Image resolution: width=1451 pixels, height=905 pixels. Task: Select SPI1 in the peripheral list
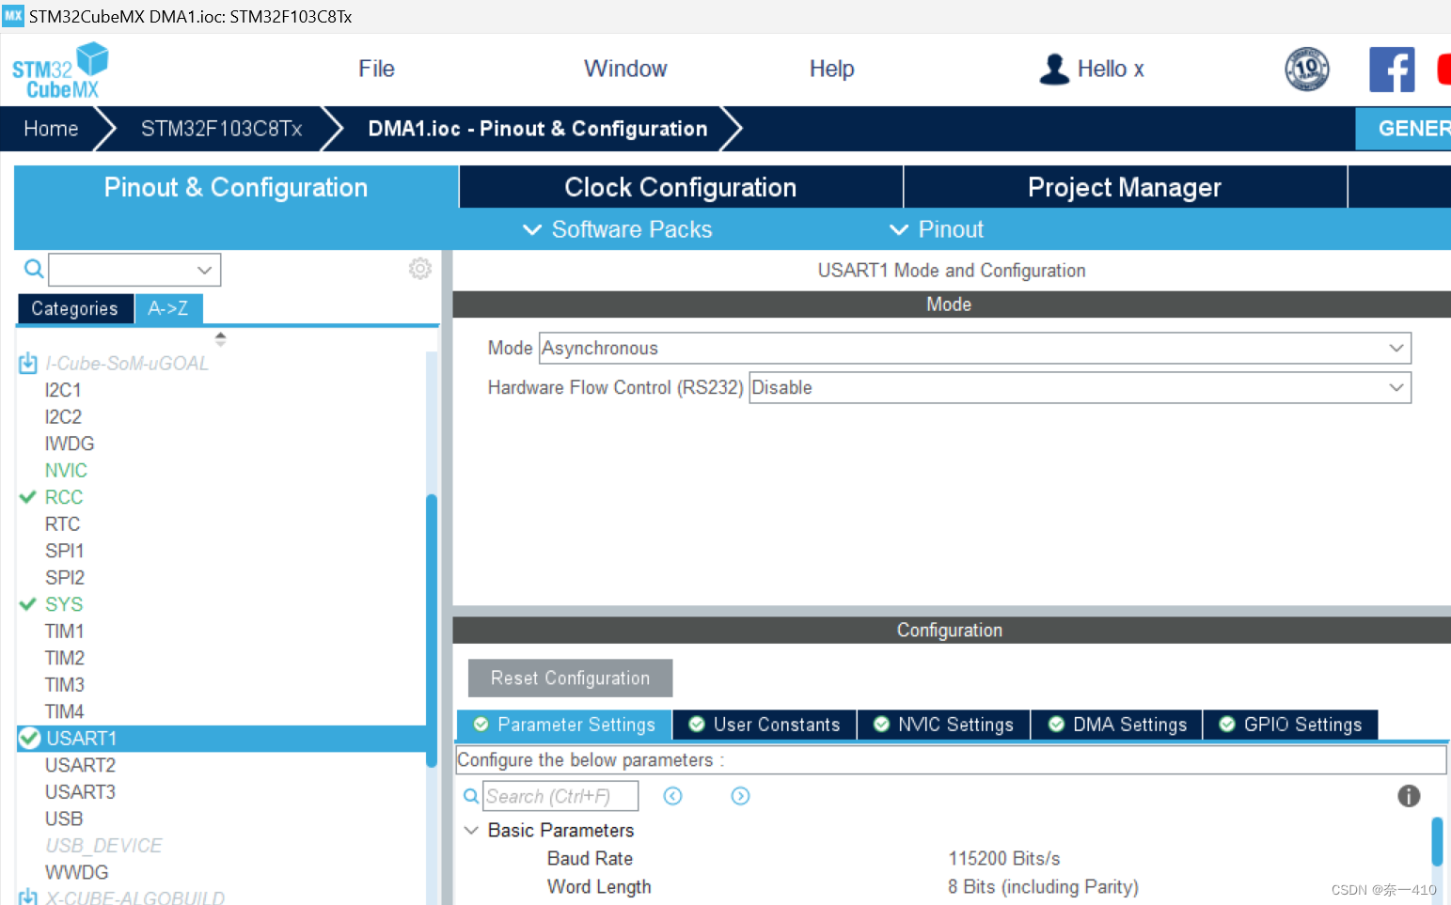click(x=65, y=550)
